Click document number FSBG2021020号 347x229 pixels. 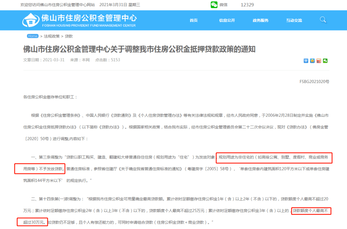coord(314,82)
